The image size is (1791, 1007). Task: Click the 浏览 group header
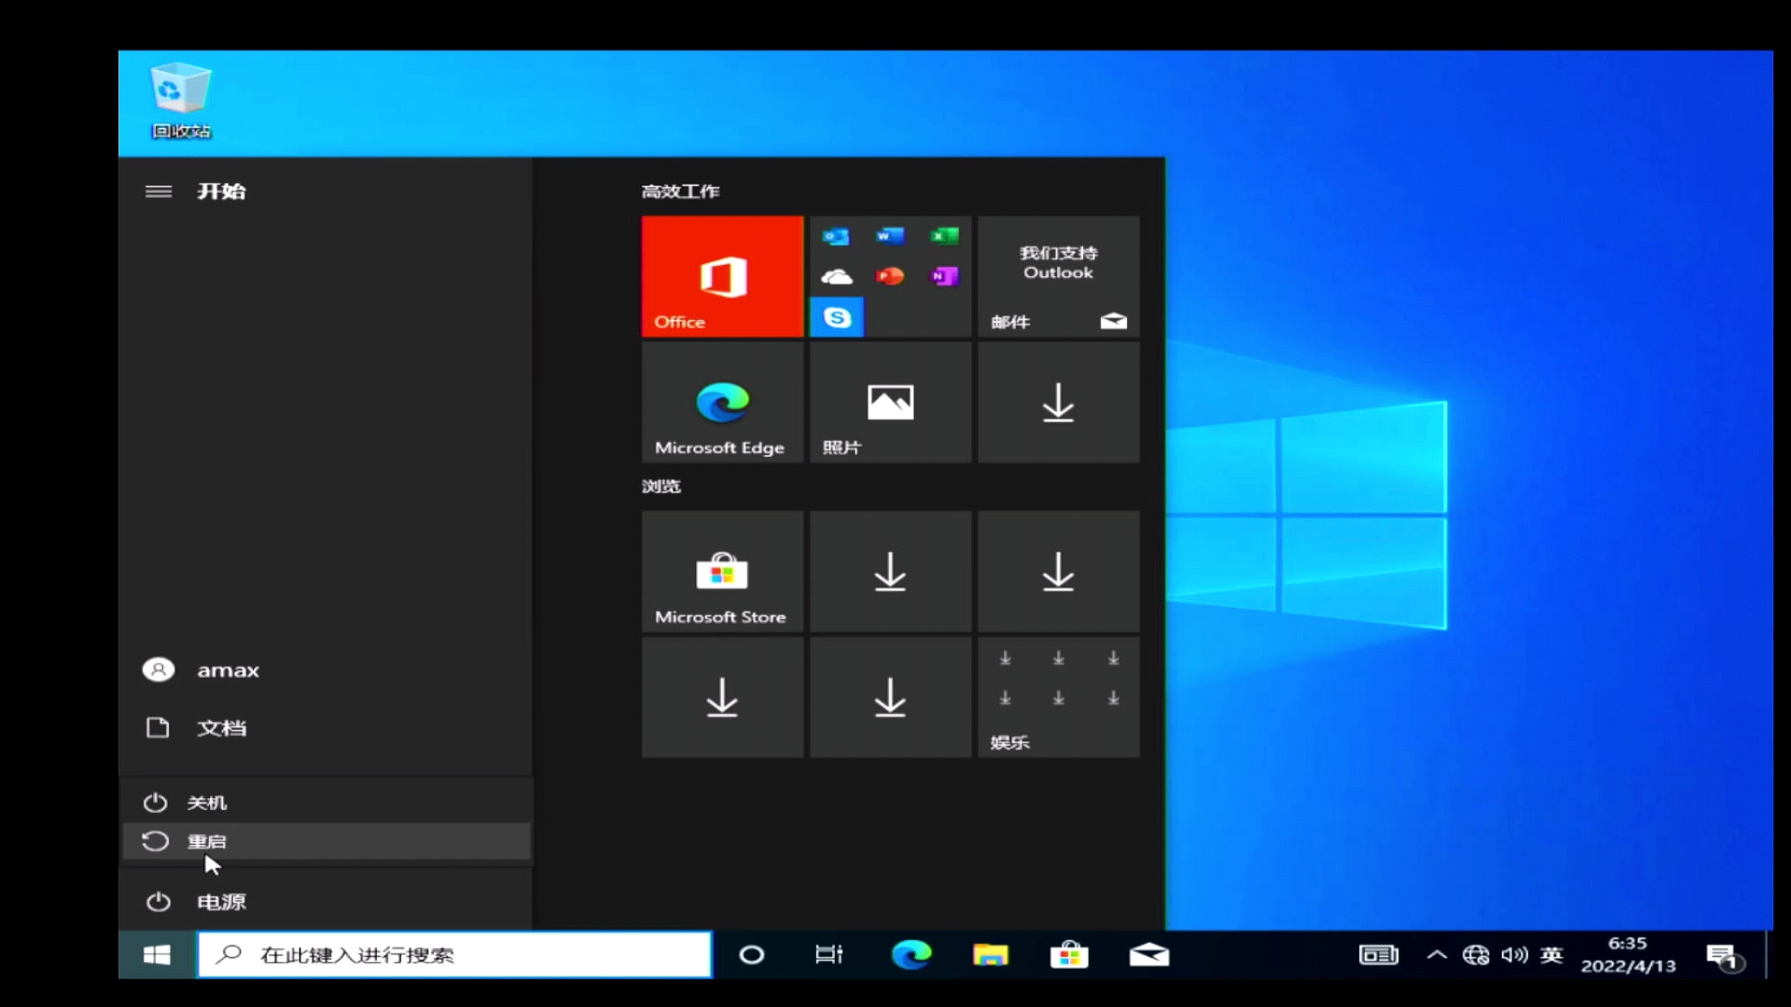point(660,486)
